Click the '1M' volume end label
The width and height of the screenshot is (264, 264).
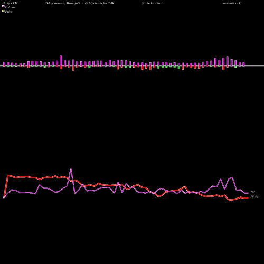coord(252,192)
